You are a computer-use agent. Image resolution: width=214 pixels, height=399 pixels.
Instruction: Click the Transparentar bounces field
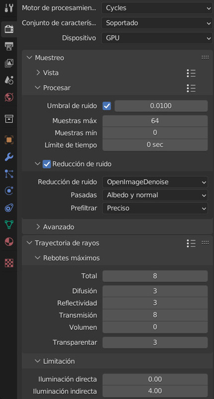point(155,343)
